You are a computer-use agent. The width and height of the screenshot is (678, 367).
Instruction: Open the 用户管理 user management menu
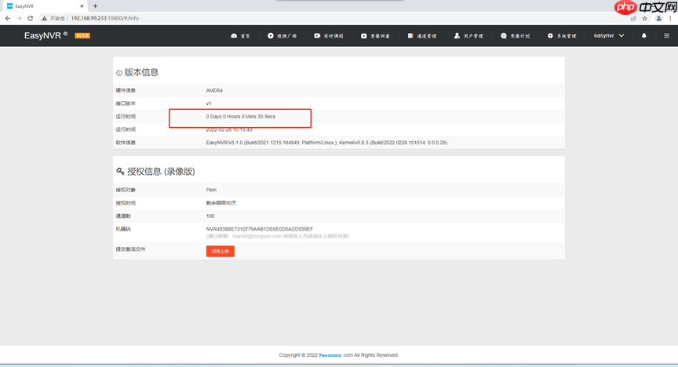pos(468,36)
